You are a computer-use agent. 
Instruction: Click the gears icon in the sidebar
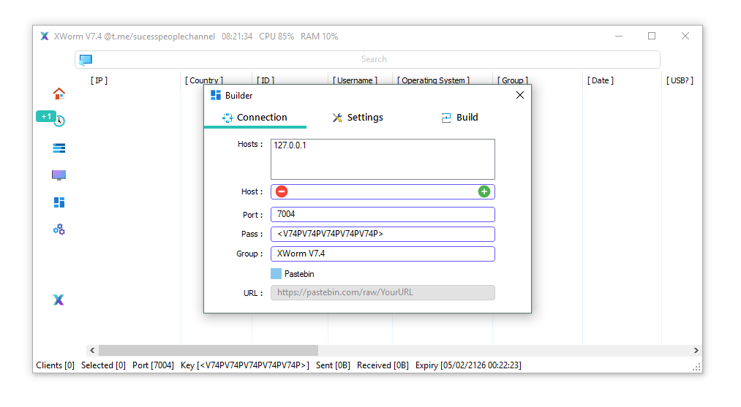tap(59, 229)
